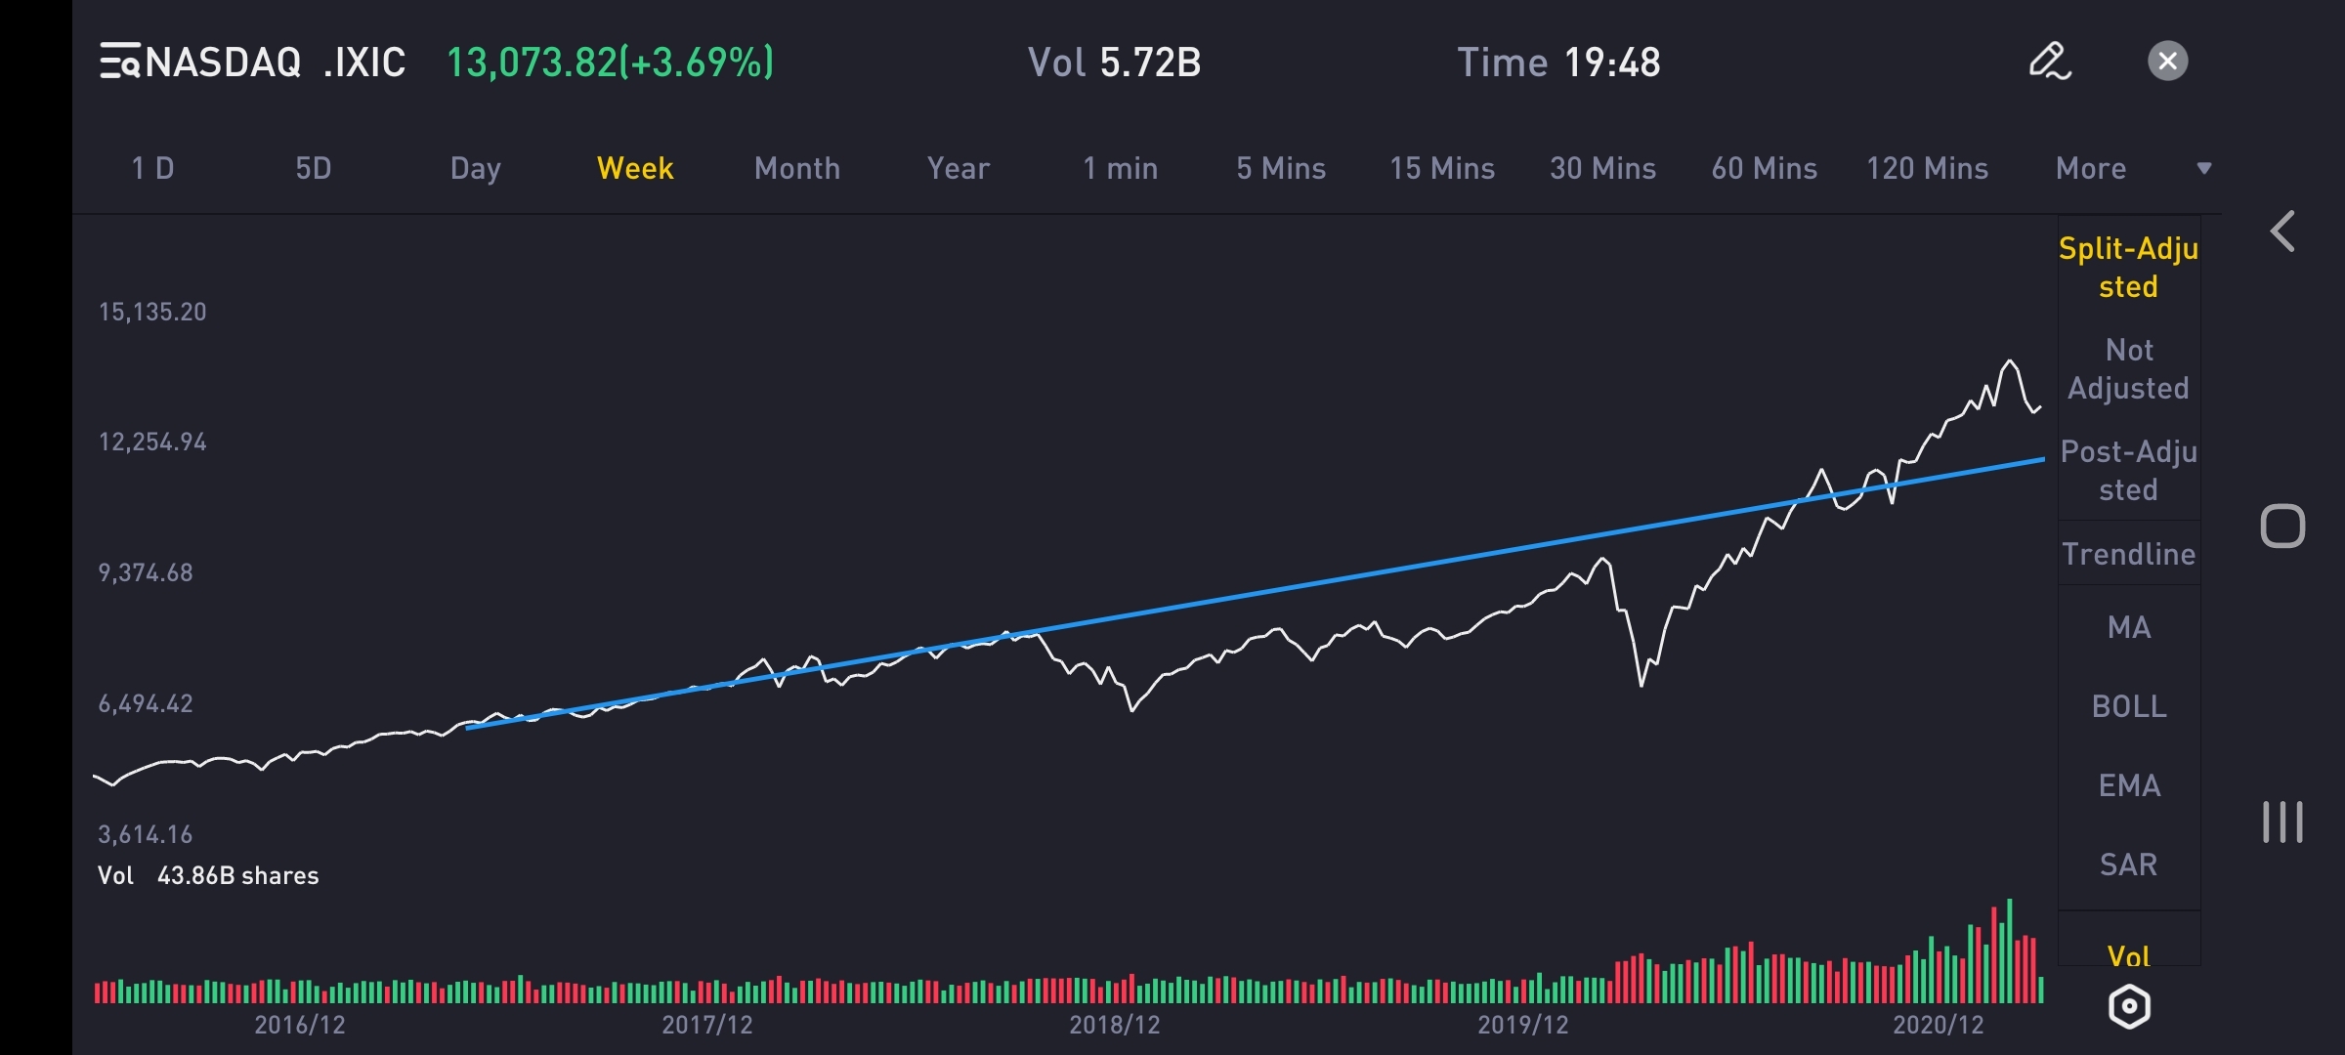Screen dimensions: 2345x1055
Task: Toggle the MA indicator
Action: [x=2129, y=627]
